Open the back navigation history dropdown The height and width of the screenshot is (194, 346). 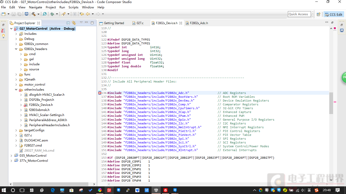[x=93, y=14]
